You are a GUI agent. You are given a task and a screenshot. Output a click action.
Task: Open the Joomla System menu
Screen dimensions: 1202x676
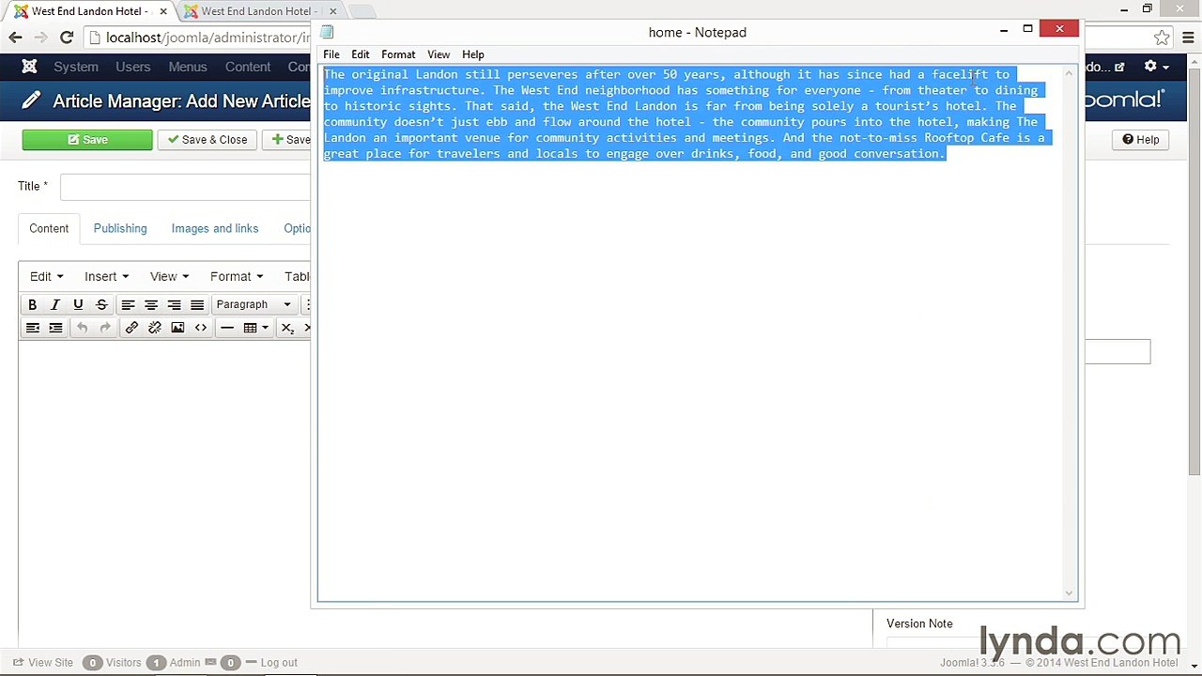[x=76, y=67]
